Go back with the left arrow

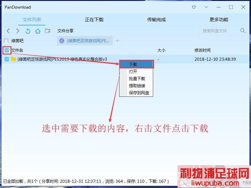(x=8, y=31)
